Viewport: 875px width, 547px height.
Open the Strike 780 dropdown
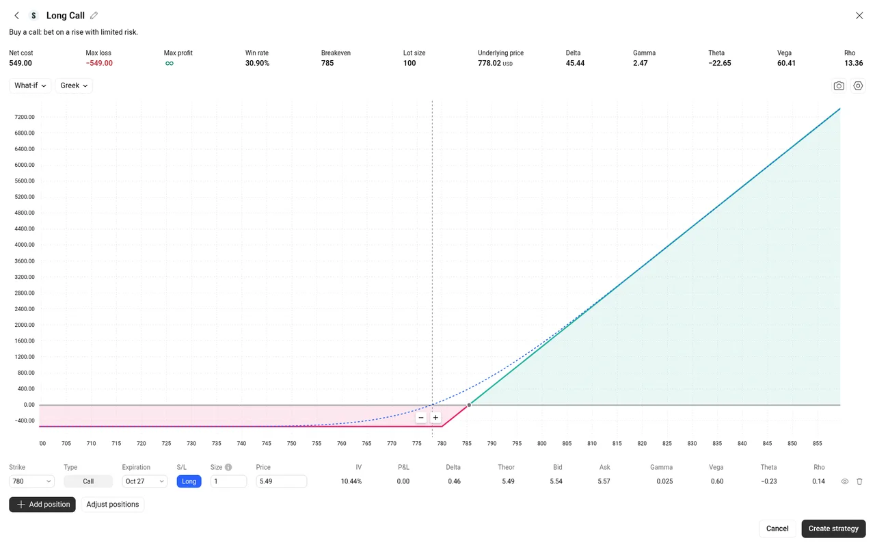pos(31,481)
